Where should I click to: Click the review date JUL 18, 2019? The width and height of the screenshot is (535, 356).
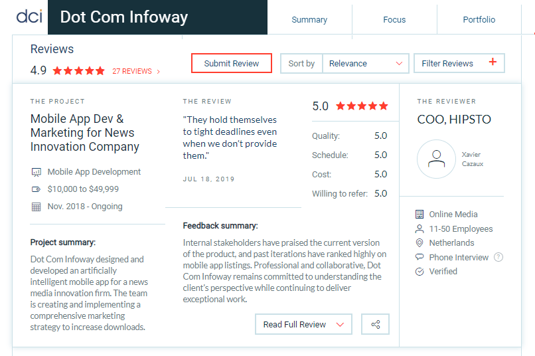click(x=208, y=179)
